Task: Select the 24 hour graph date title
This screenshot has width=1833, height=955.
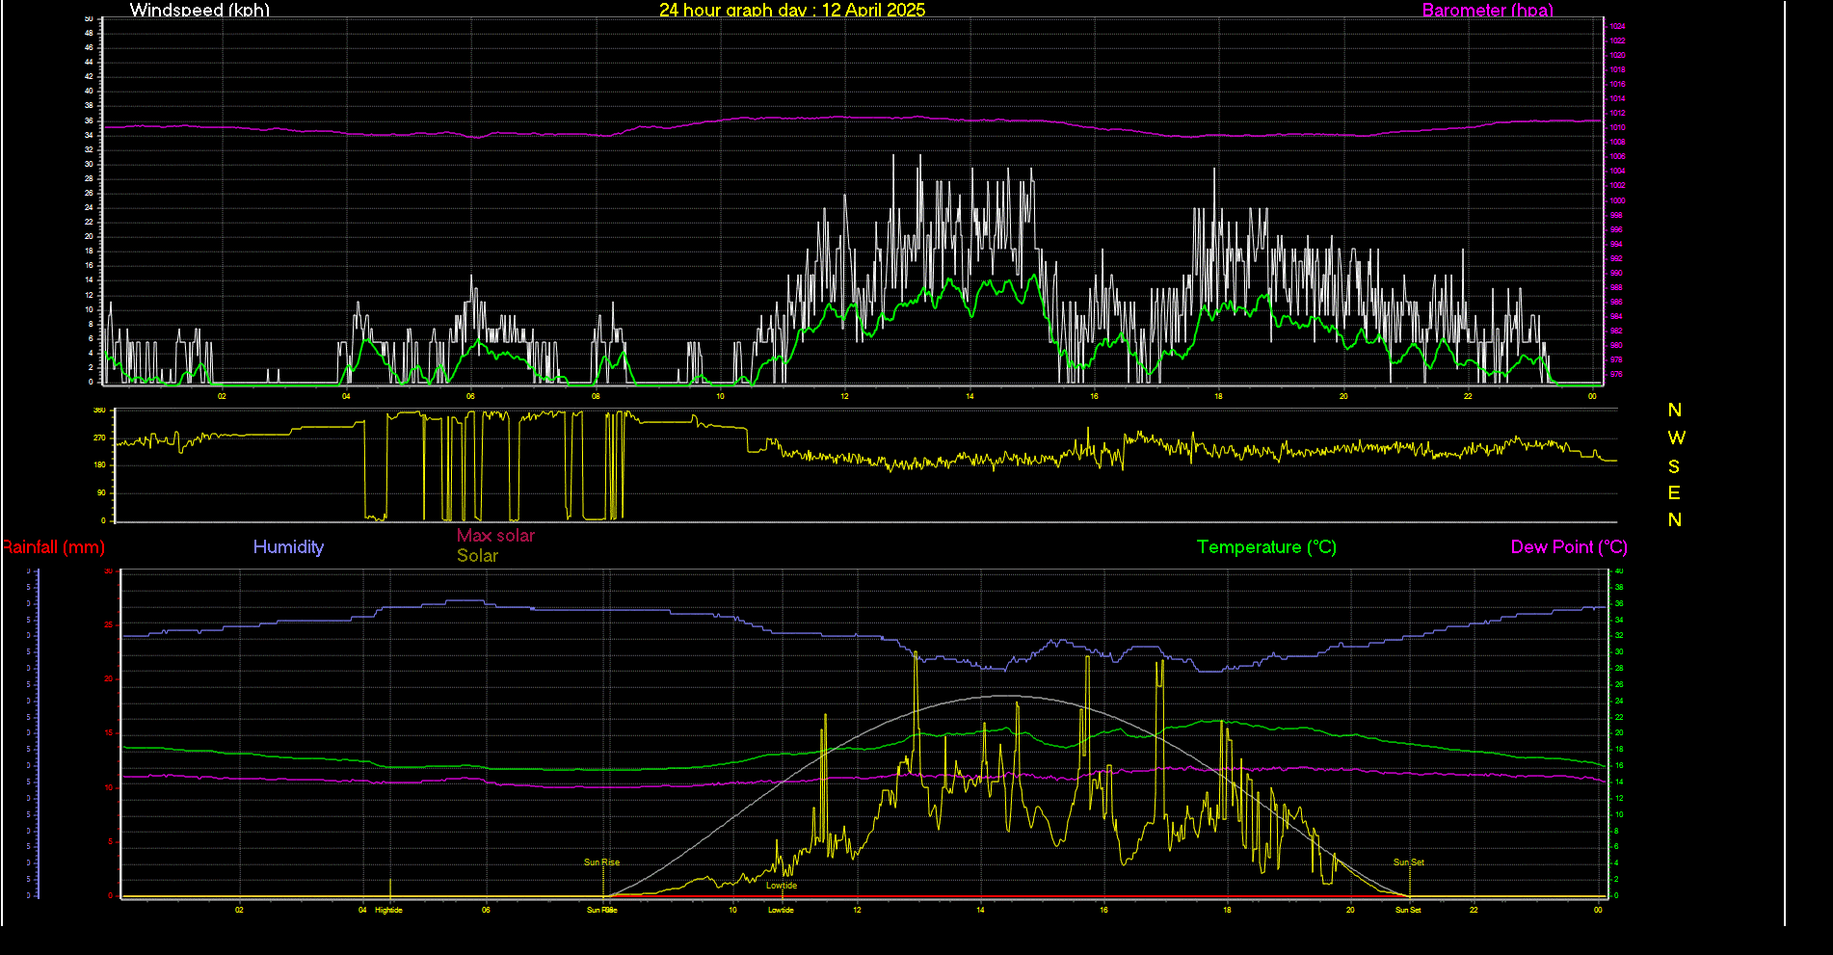Action: (x=791, y=11)
